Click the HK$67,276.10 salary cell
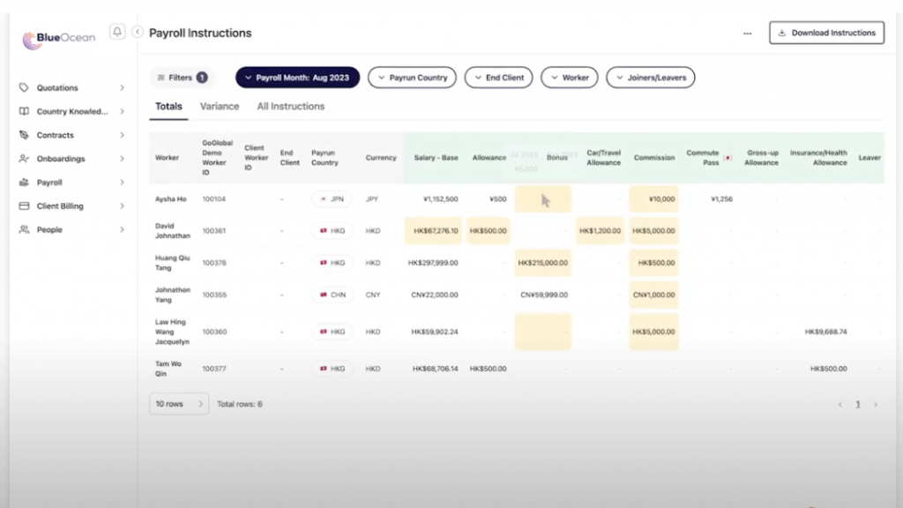 433,230
